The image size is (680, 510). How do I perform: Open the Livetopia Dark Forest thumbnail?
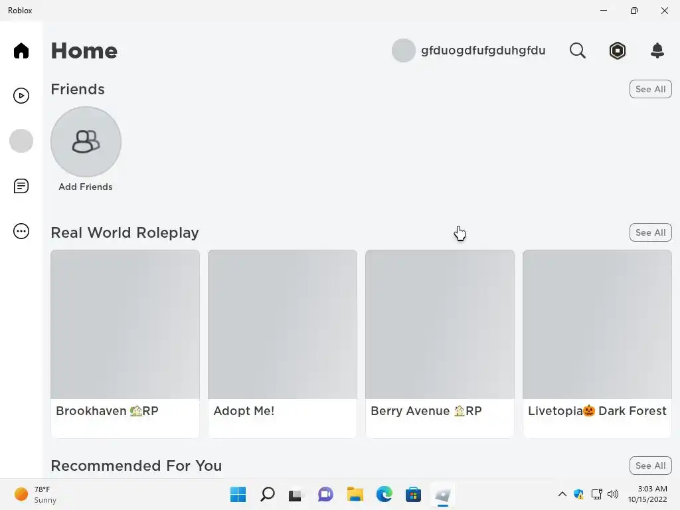tap(597, 324)
